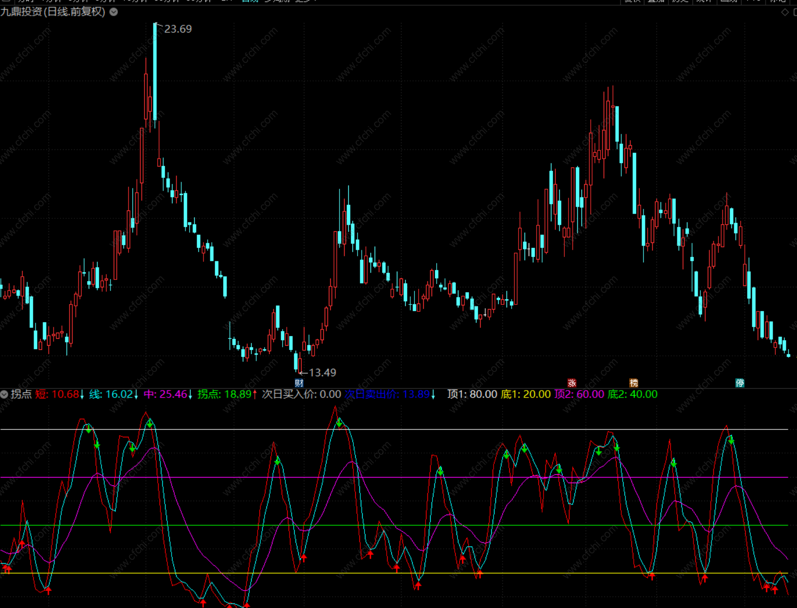Click the magenta 顶2: 60.00 legend label
This screenshot has width=797, height=608.
(x=579, y=394)
